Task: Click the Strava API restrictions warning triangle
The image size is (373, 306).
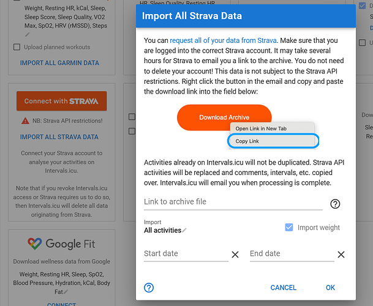Action: tap(25, 121)
